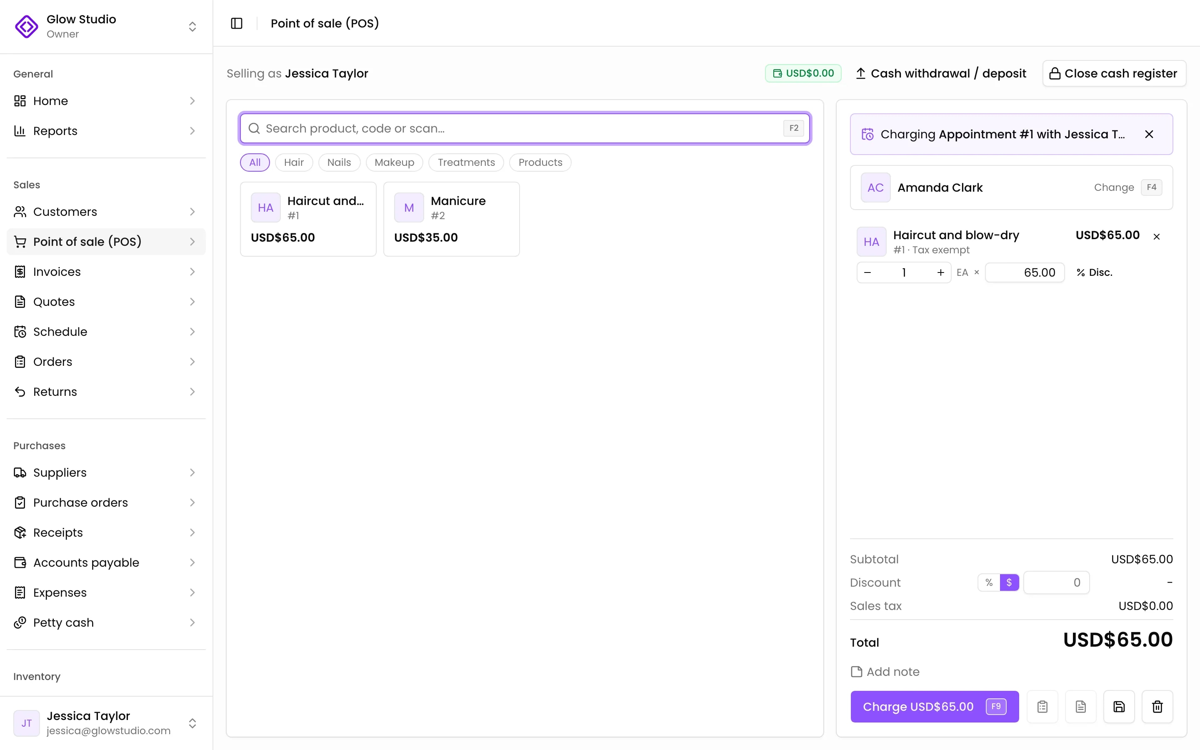Select the All category filter
This screenshot has width=1200, height=750.
[255, 162]
